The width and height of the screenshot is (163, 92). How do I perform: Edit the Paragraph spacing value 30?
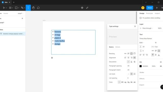(128, 66)
